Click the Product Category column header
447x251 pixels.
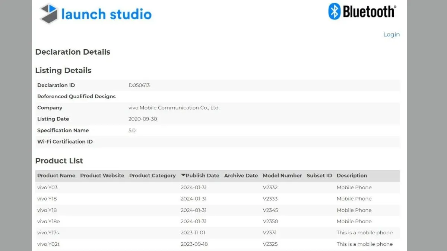[152, 176]
